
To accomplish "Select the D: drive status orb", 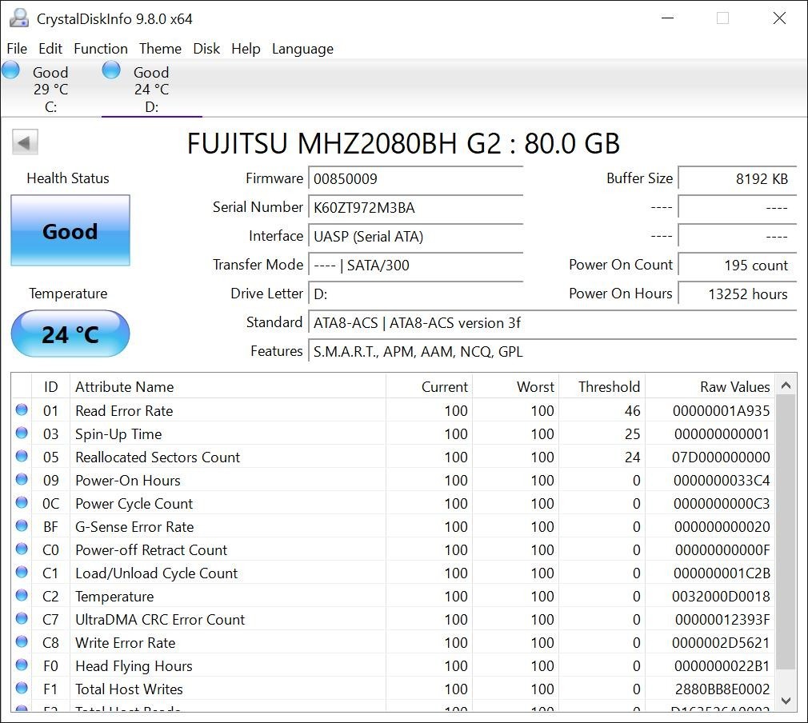I will (x=111, y=70).
